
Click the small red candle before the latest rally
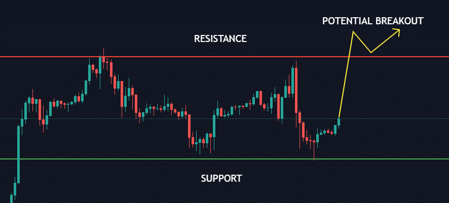coord(332,132)
